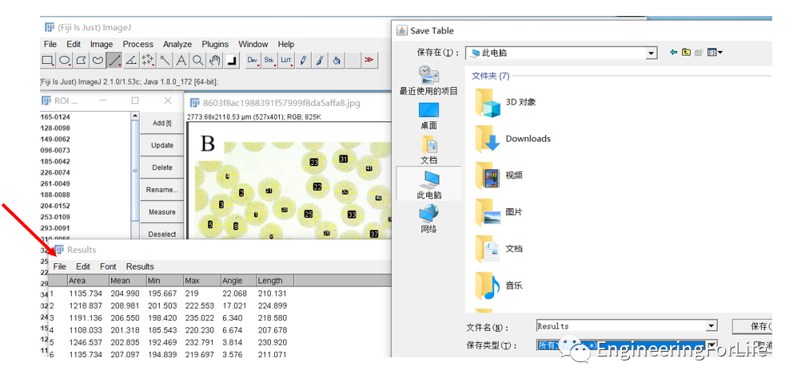This screenshot has width=793, height=386.
Task: Open the Analyze menu in ImageJ
Action: click(x=177, y=45)
